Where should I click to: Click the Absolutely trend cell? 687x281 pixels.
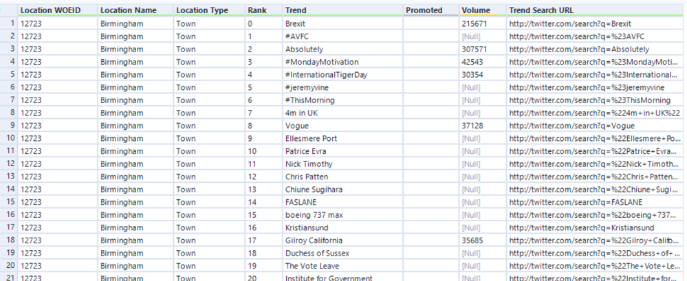342,49
